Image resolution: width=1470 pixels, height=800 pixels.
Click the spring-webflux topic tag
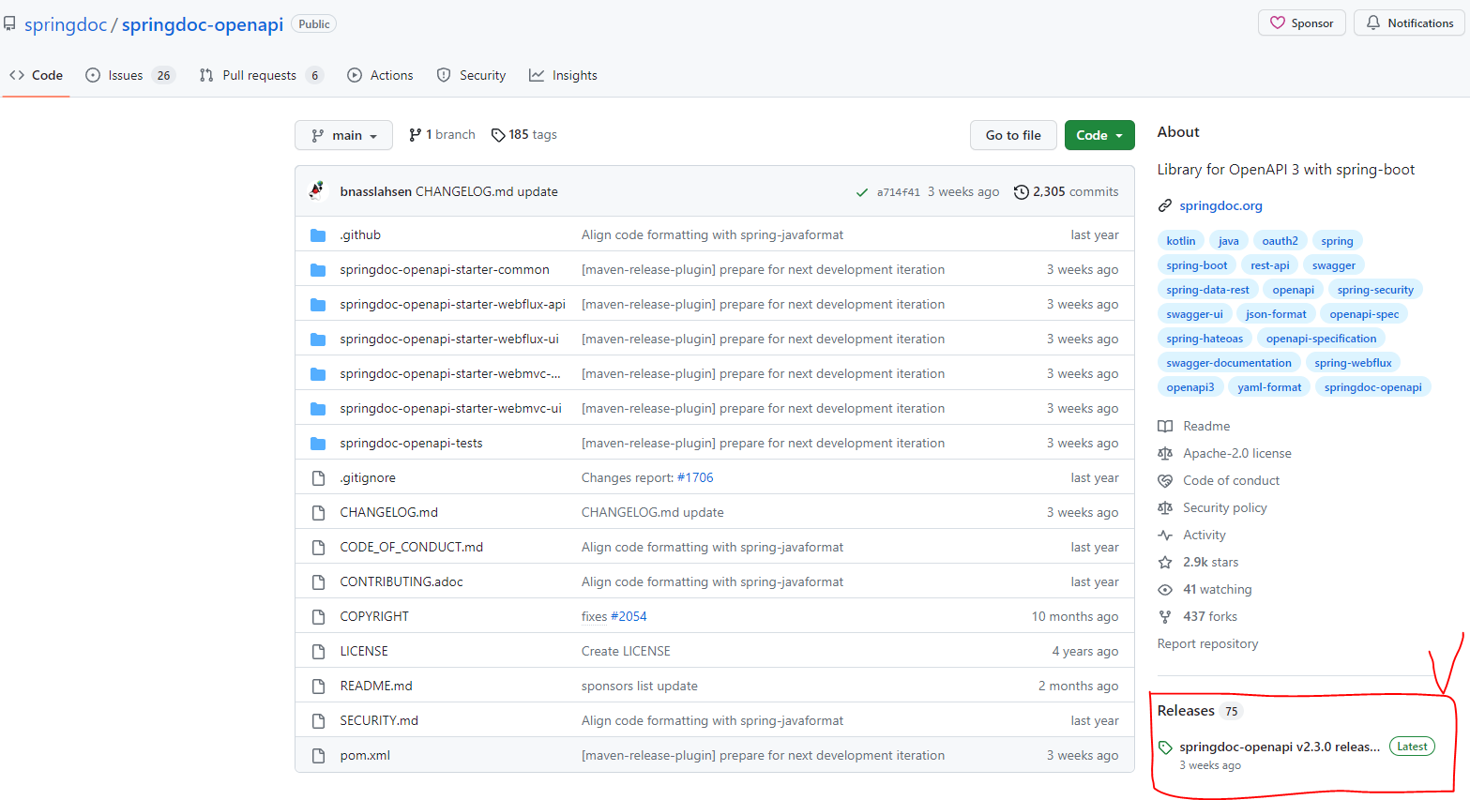pos(1353,363)
